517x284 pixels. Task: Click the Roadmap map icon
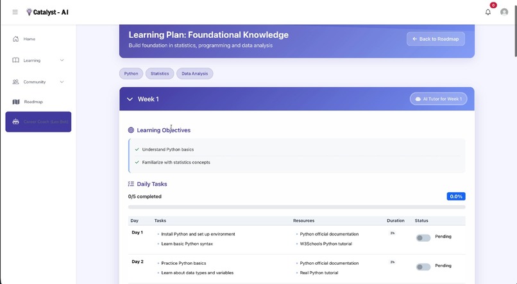click(16, 102)
